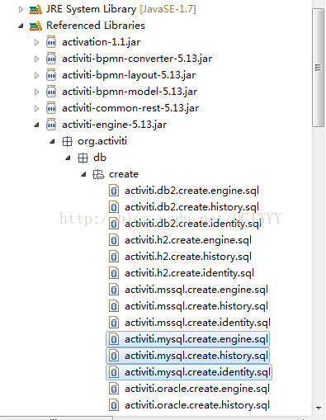Collapse the org.activiti package arrow
Image resolution: width=326 pixels, height=420 pixels.
coord(52,142)
